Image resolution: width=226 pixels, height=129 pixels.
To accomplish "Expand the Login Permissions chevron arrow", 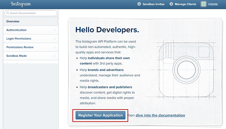I will [x=55, y=39].
